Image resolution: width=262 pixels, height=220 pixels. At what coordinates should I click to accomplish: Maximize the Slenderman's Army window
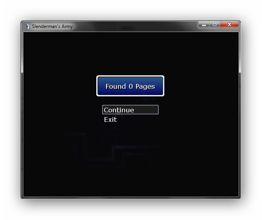[x=215, y=25]
